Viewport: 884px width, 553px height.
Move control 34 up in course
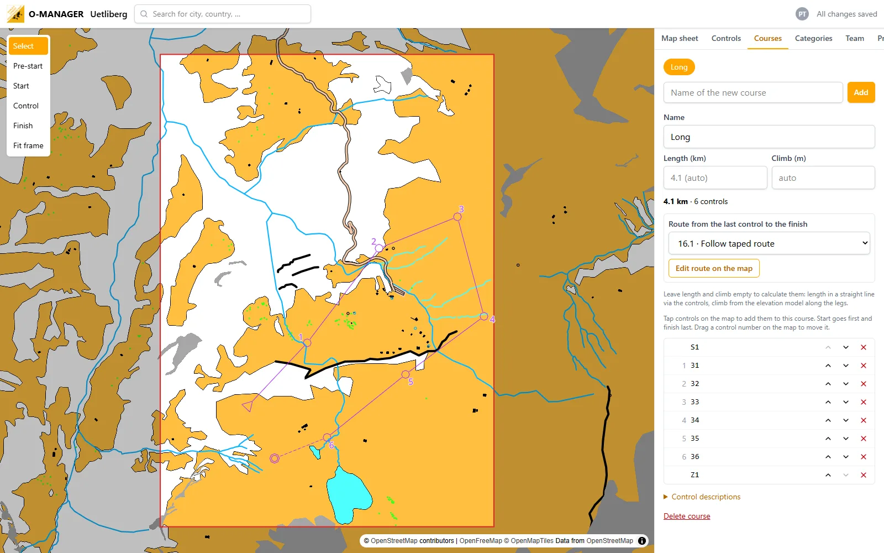click(828, 420)
